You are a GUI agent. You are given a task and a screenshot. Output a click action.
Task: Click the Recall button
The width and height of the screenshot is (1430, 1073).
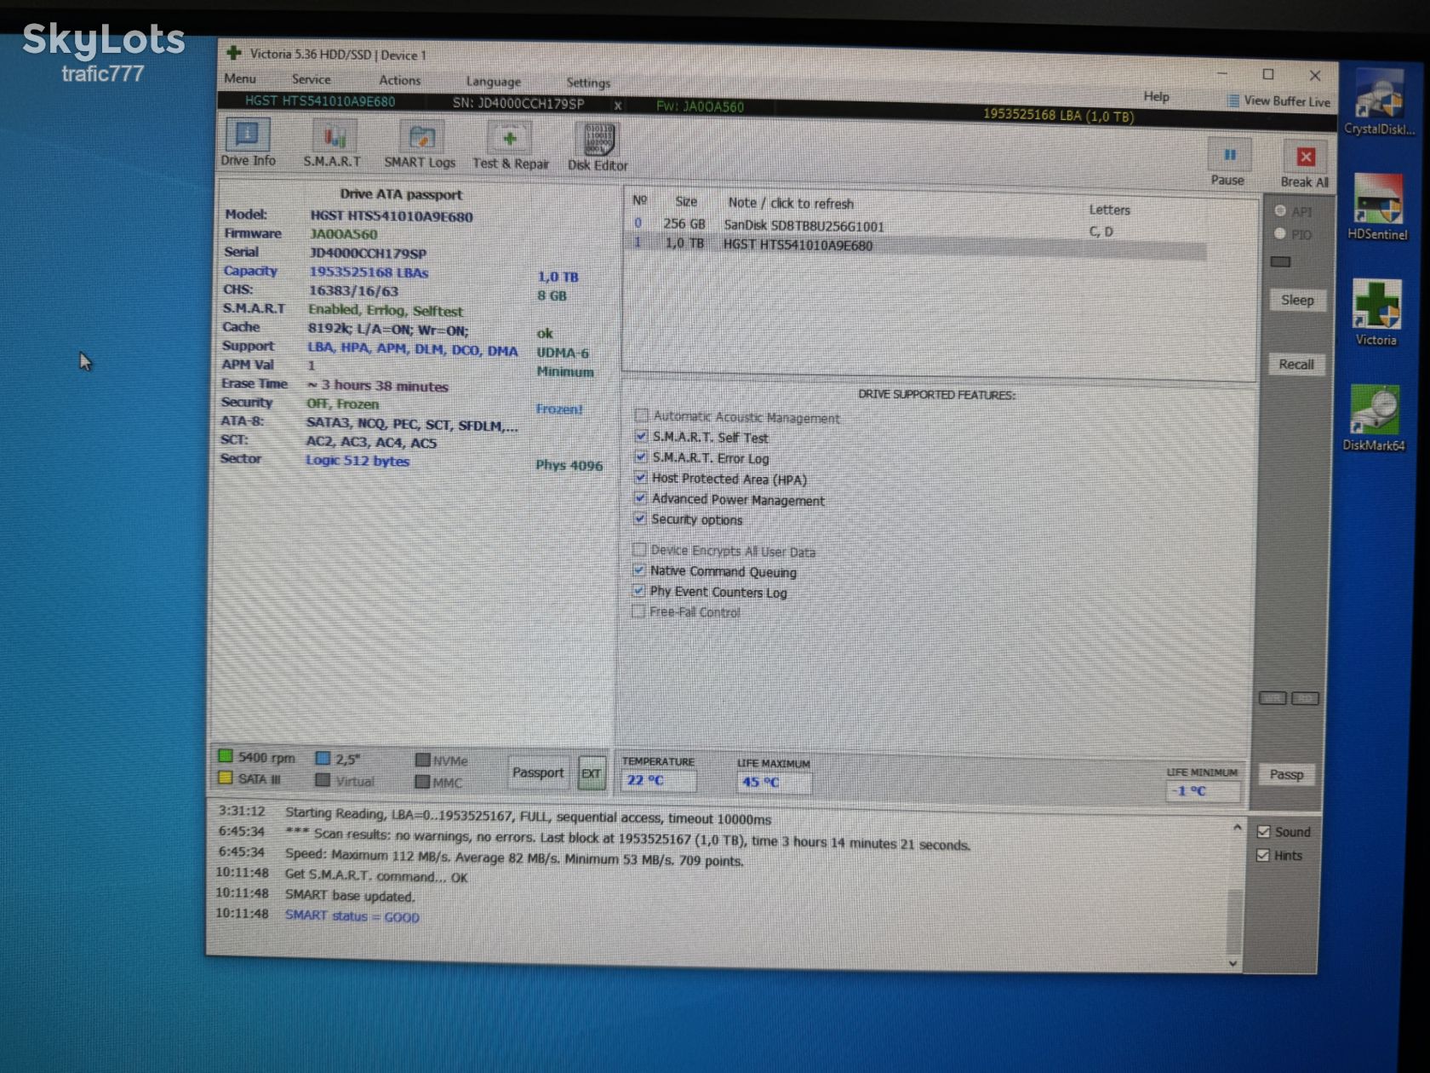[1296, 364]
